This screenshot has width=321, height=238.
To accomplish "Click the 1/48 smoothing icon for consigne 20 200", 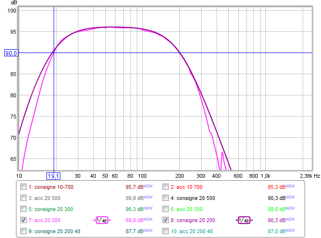I will coord(244,220).
